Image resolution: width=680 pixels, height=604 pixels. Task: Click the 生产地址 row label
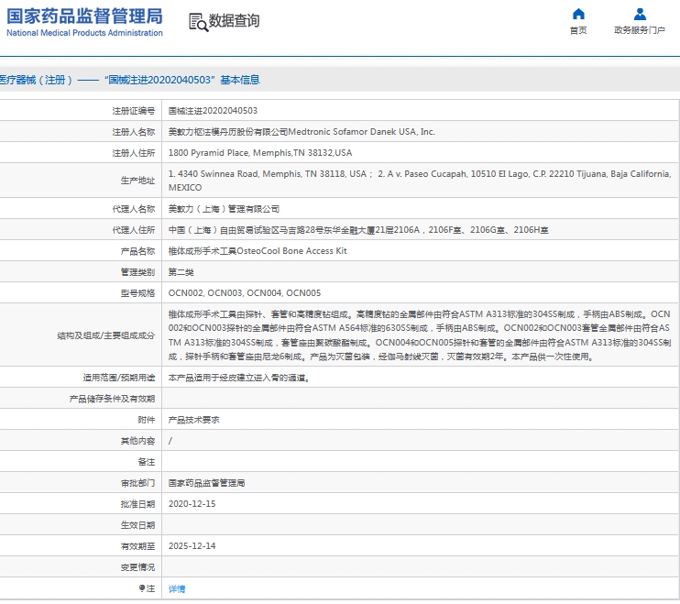point(137,181)
